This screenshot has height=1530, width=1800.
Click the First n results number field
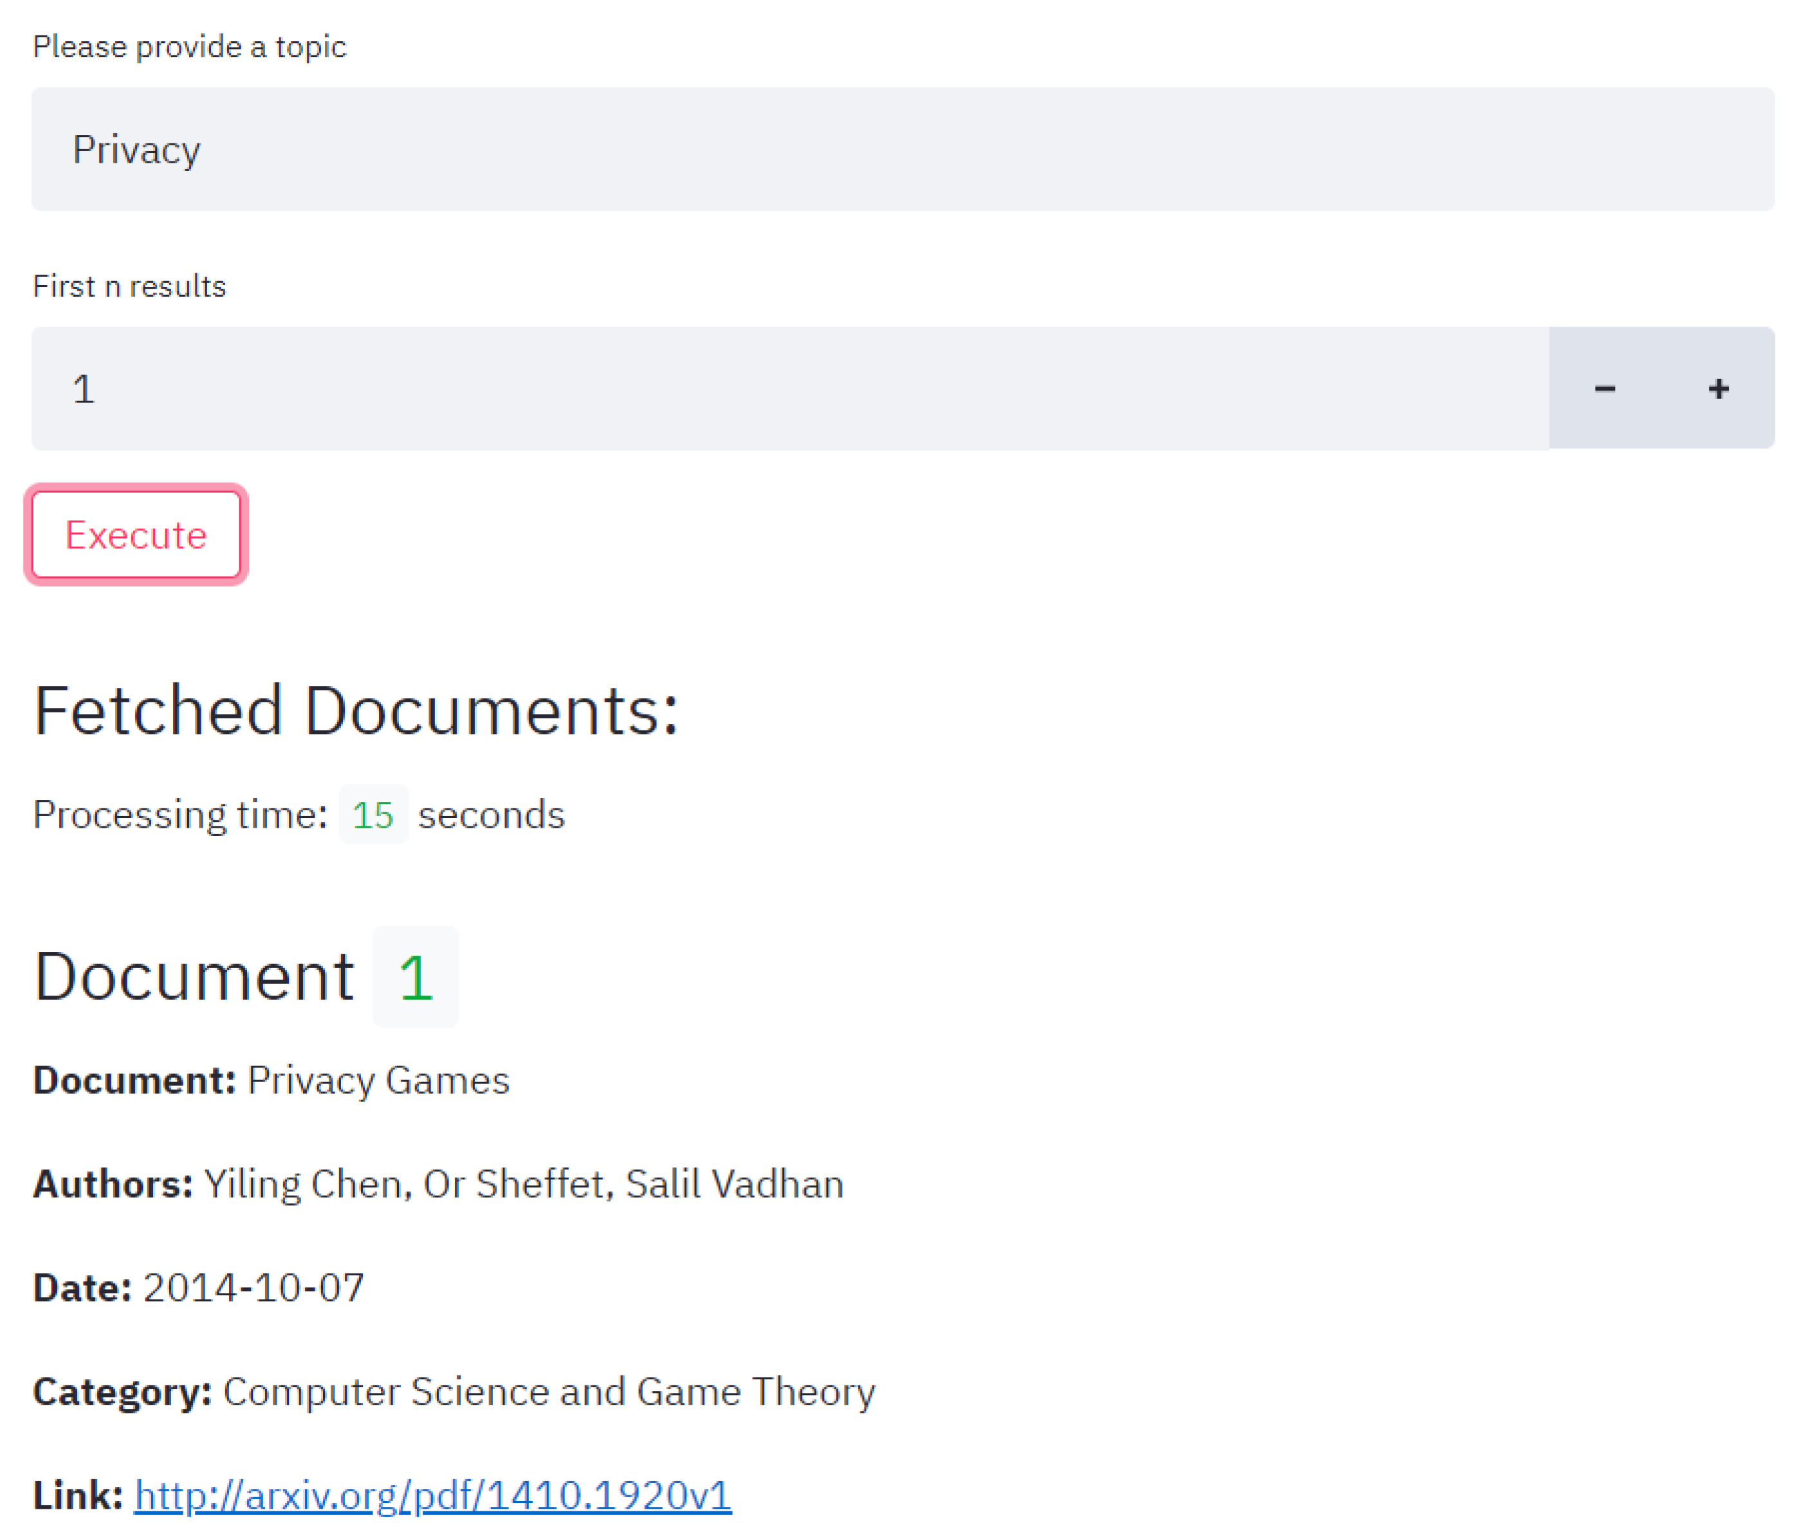click(789, 388)
